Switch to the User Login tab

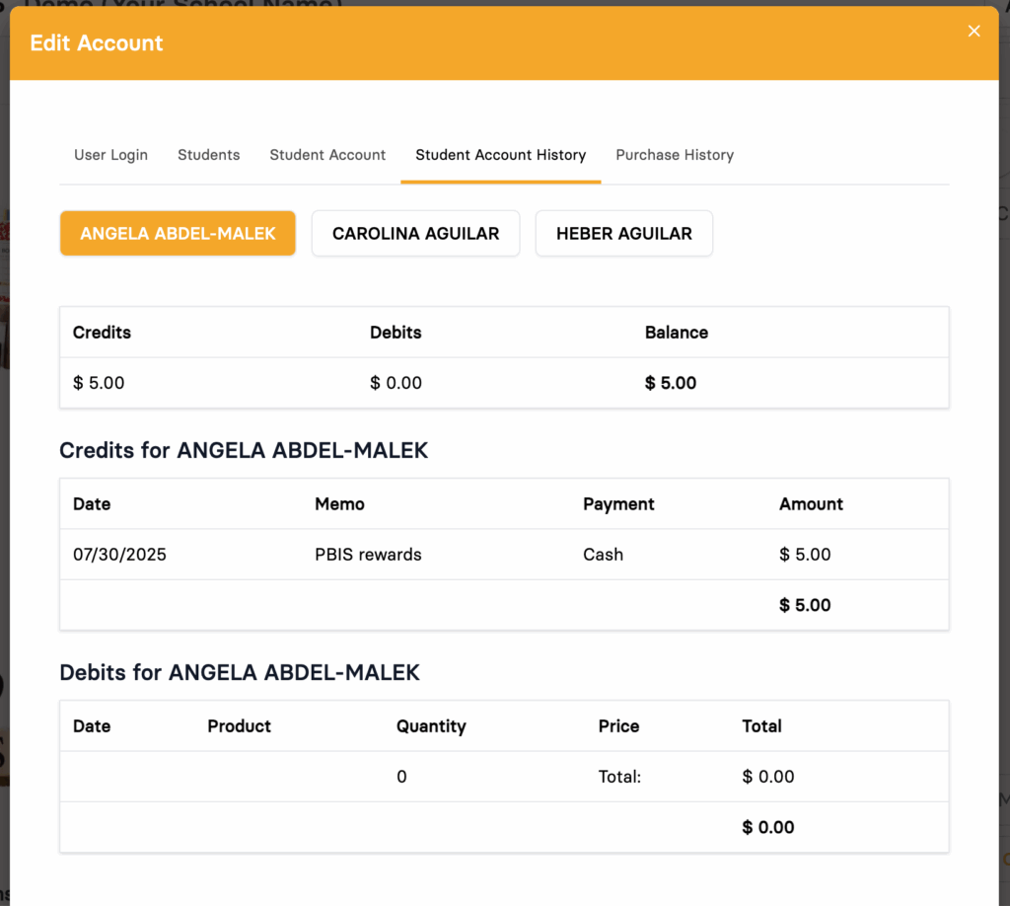tap(111, 155)
